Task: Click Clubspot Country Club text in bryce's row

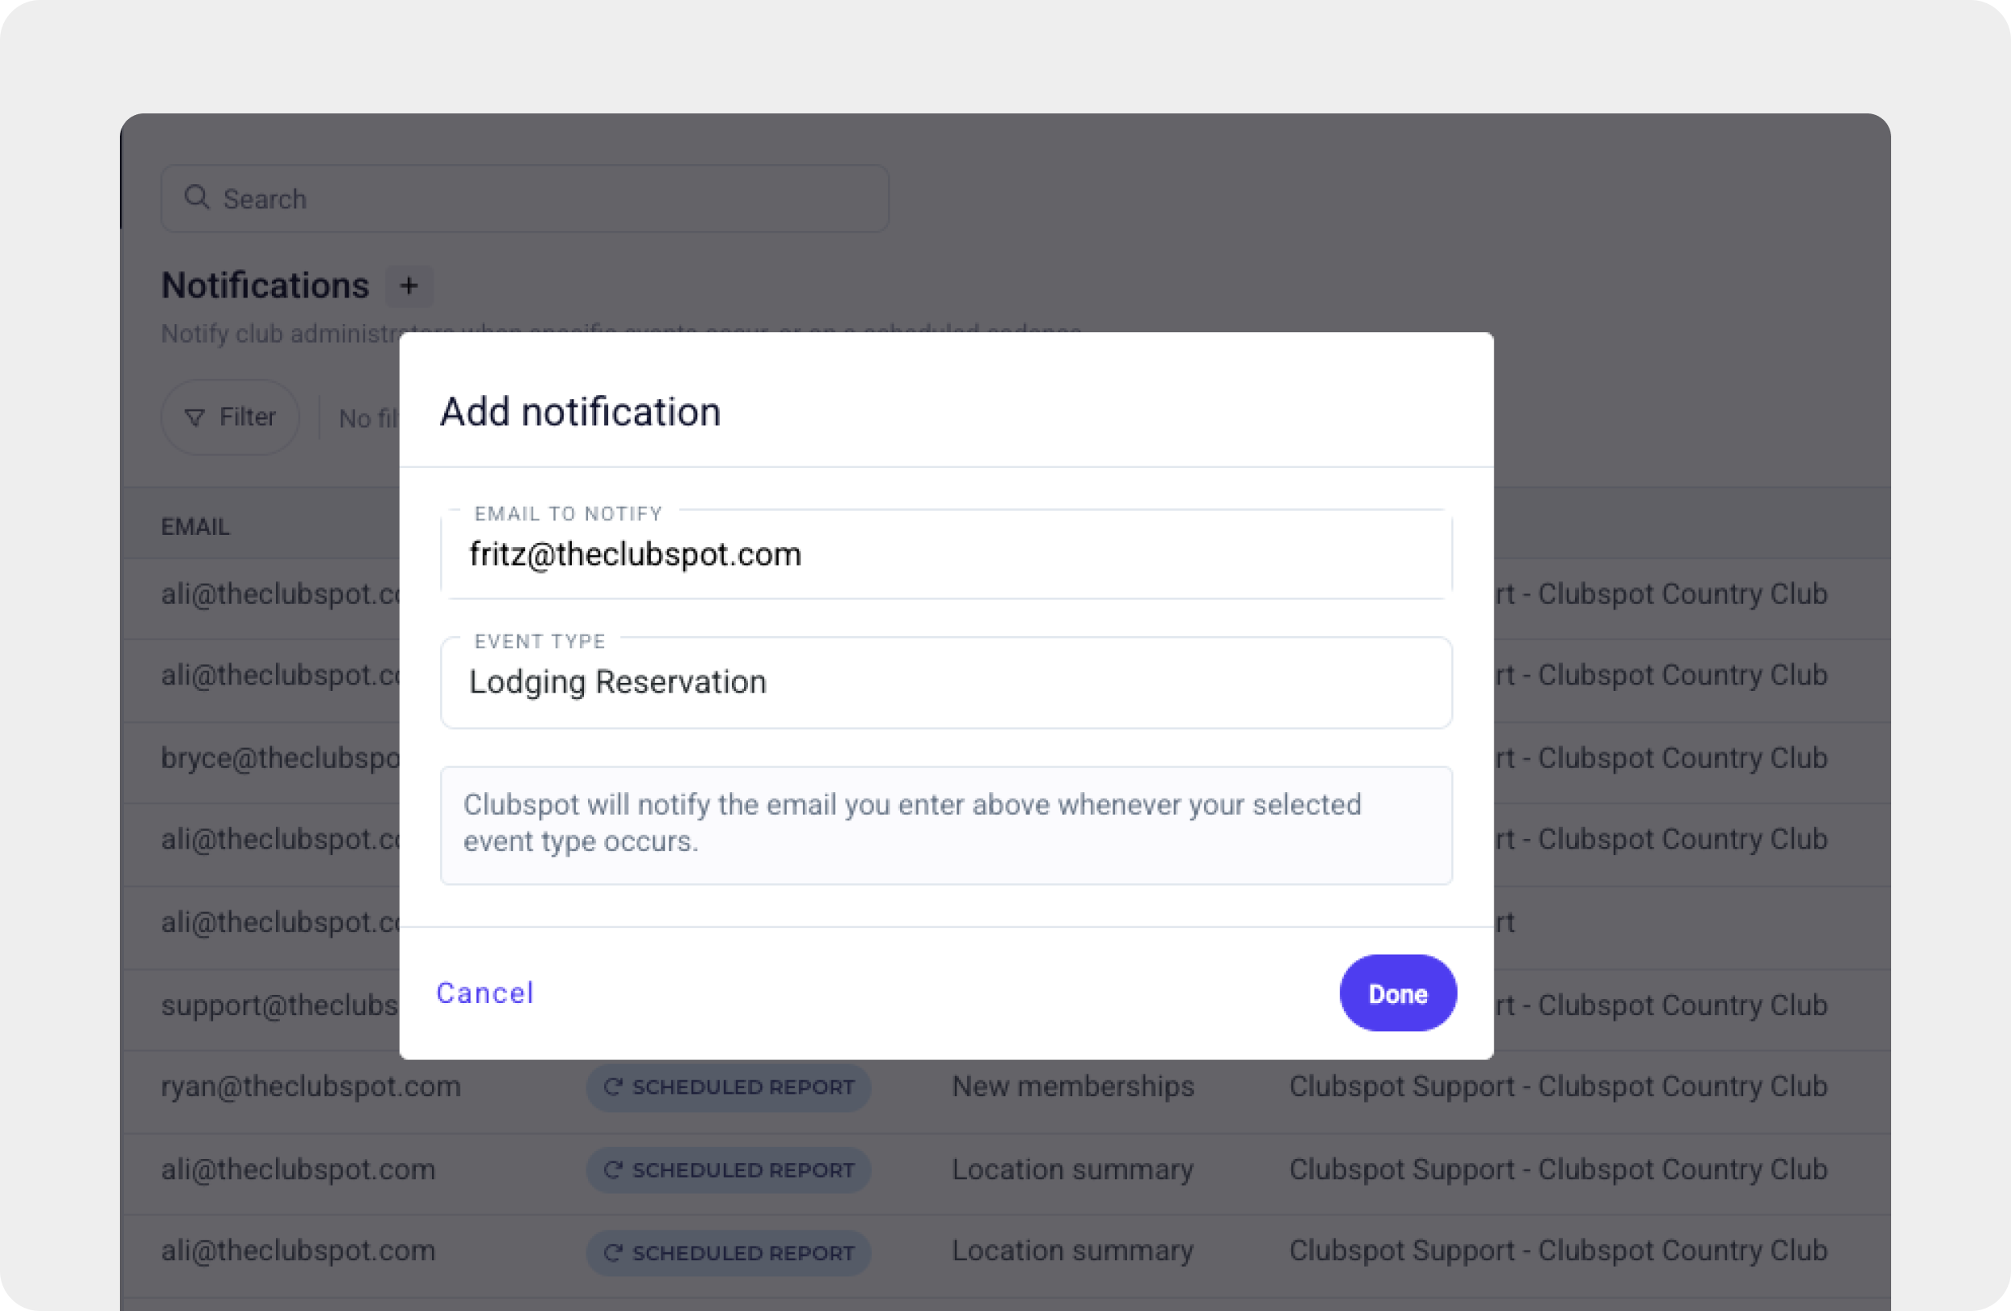Action: [x=1682, y=758]
